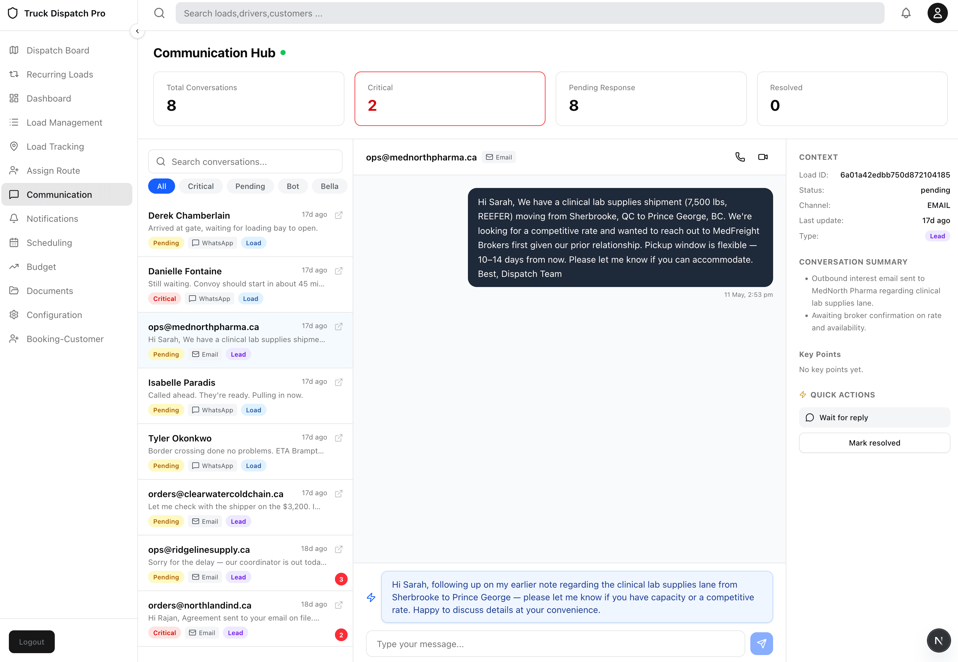Open Scheduling
Screen dimensions: 958x662
click(66, 243)
